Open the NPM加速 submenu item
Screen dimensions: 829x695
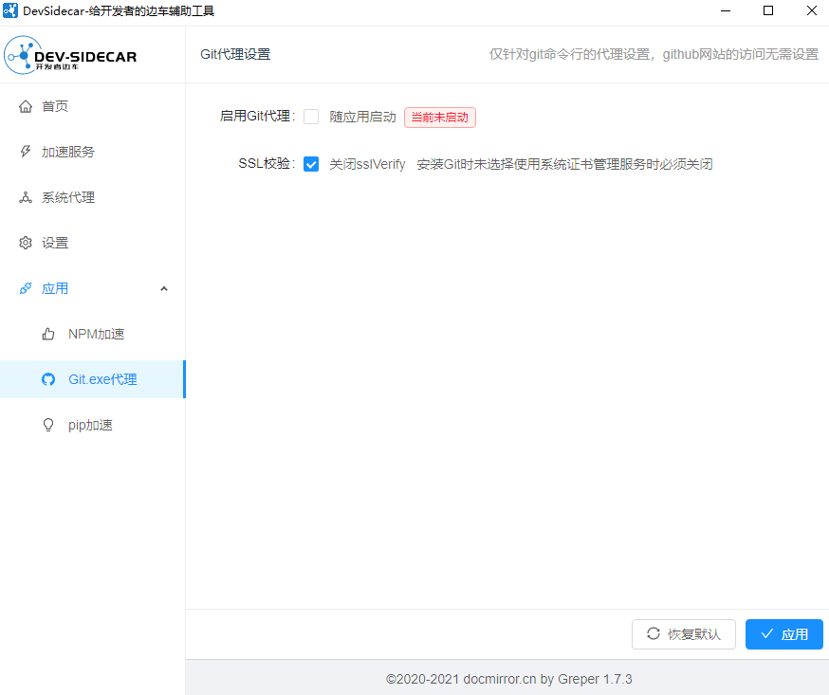click(93, 334)
